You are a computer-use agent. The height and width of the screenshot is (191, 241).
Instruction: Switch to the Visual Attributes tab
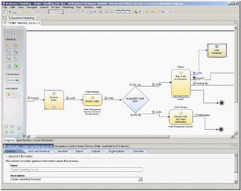pos(43,140)
